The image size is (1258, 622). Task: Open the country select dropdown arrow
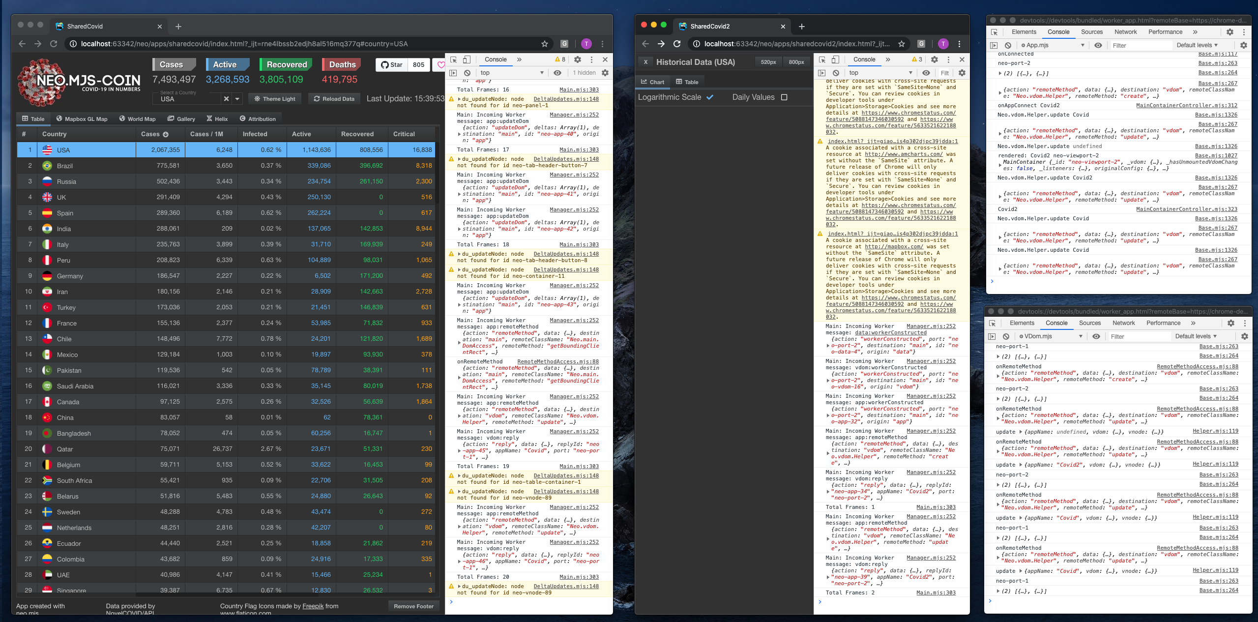237,99
